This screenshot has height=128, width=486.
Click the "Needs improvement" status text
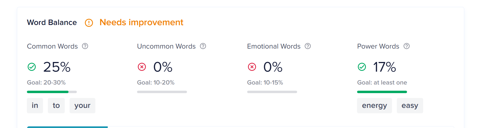click(141, 22)
